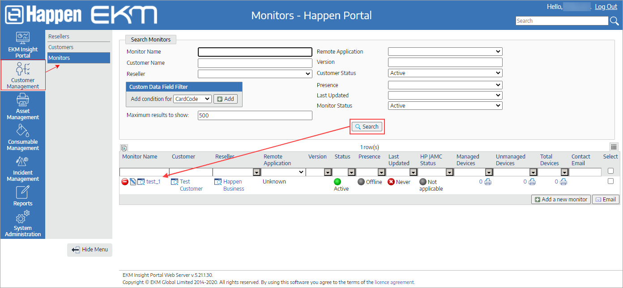Screen dimensions: 623x288
Task: Open Consumable Management section
Action: (23, 137)
